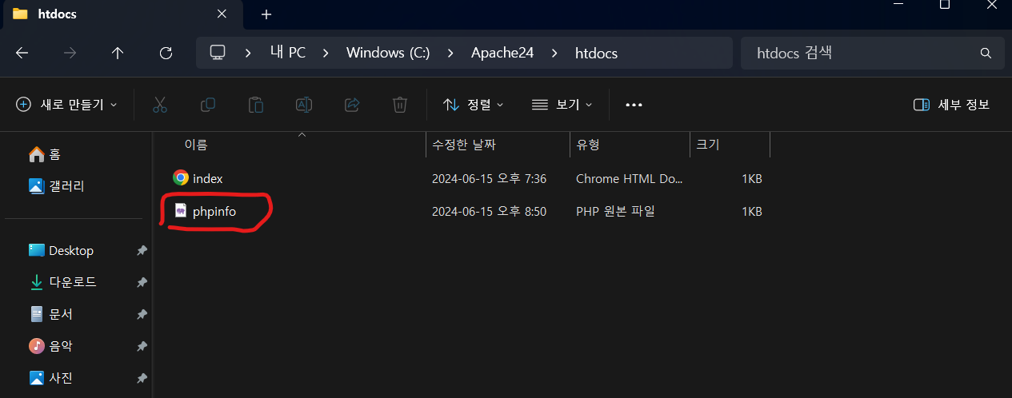The image size is (1012, 398).
Task: Open a new tab with plus button
Action: (x=266, y=14)
